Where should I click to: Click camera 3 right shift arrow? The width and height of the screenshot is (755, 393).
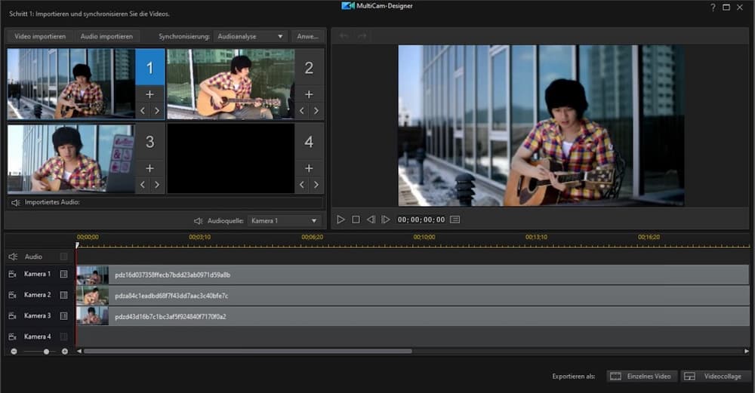coord(157,185)
